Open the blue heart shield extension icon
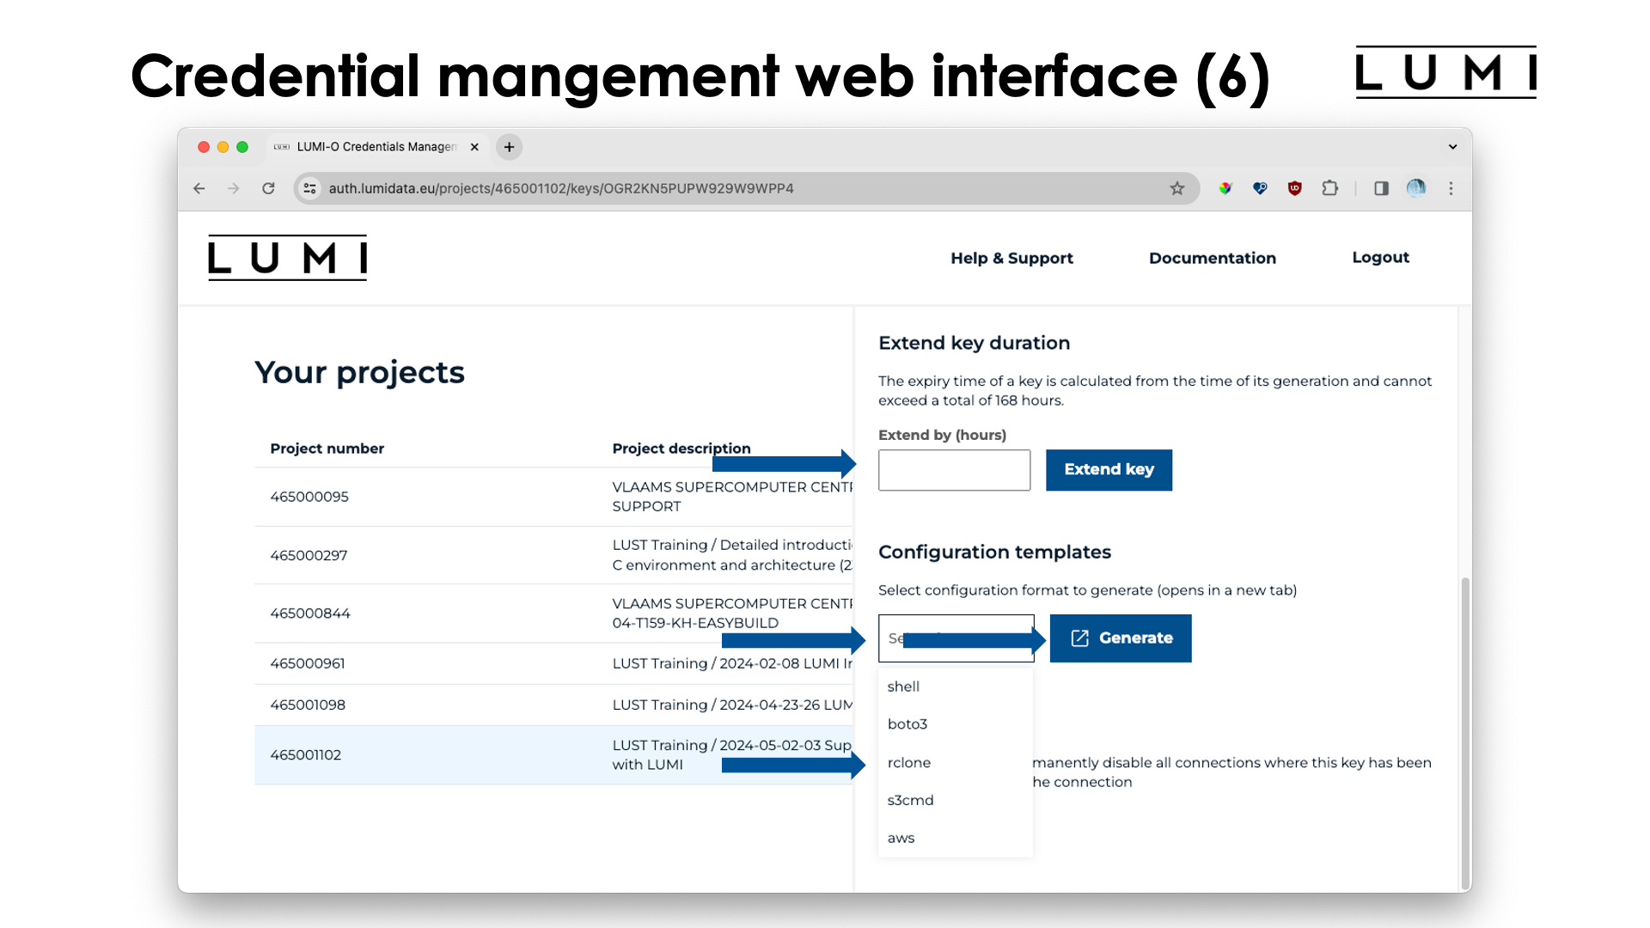Viewport: 1650px width, 928px height. [1260, 188]
